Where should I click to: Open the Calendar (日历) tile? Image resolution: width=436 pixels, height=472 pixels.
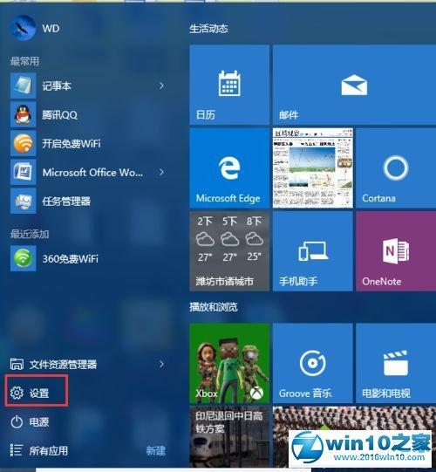229,85
